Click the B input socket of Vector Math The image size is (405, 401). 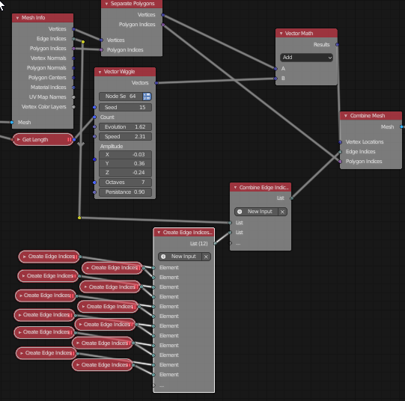275,79
